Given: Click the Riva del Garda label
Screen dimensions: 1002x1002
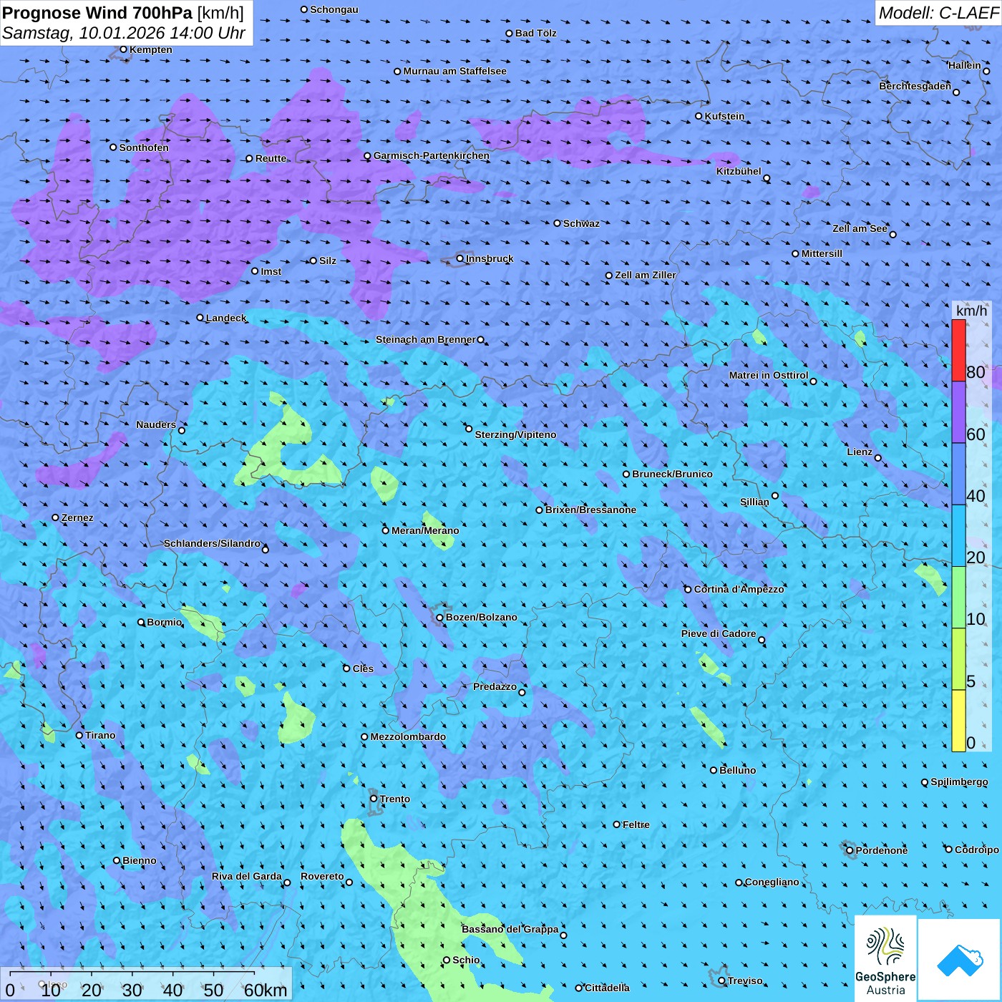Looking at the screenshot, I should [247, 876].
